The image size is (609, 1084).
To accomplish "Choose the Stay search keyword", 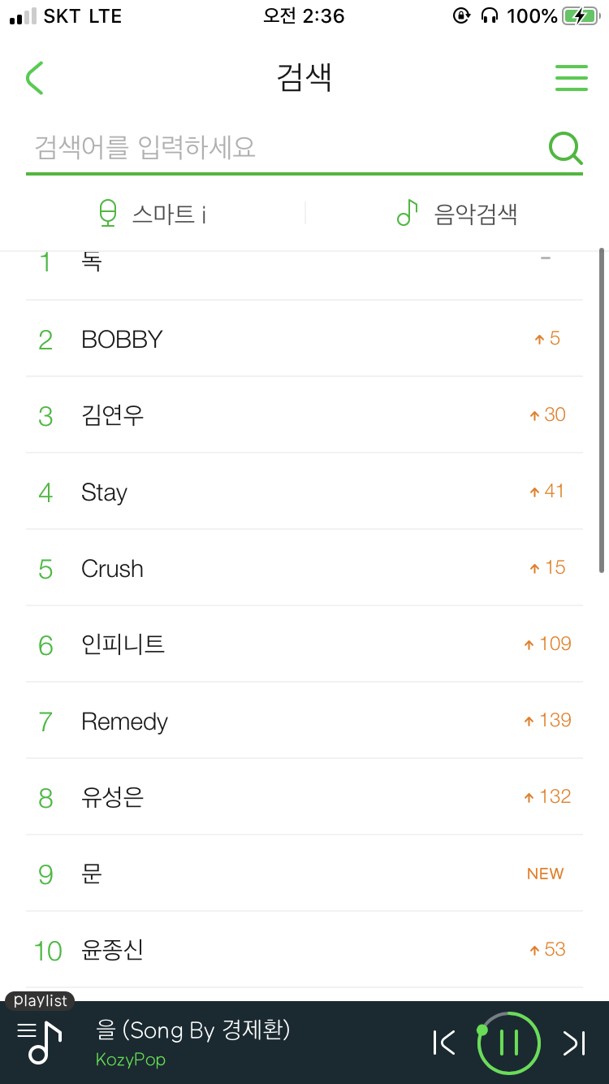I will coord(105,492).
